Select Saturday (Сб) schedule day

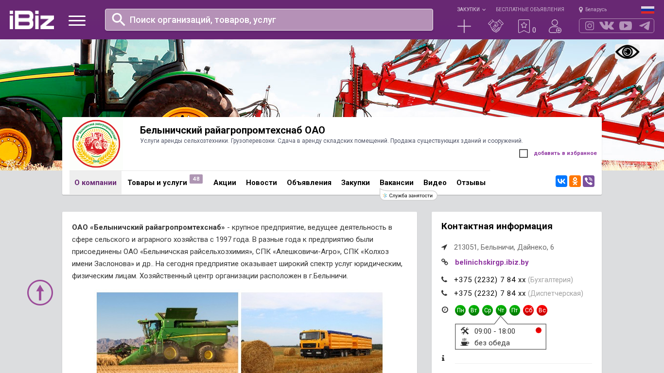coord(528,310)
